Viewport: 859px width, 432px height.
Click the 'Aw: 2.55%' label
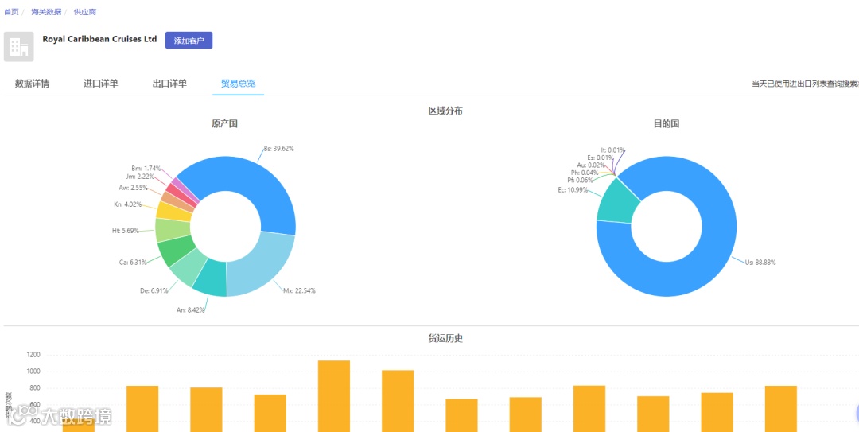pos(133,188)
